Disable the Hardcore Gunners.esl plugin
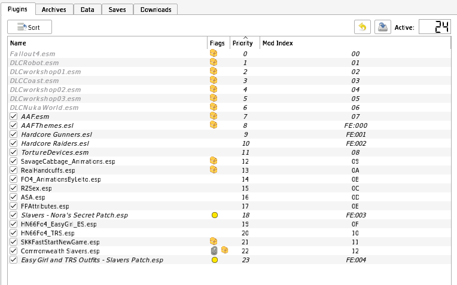457x285 pixels. 13,134
